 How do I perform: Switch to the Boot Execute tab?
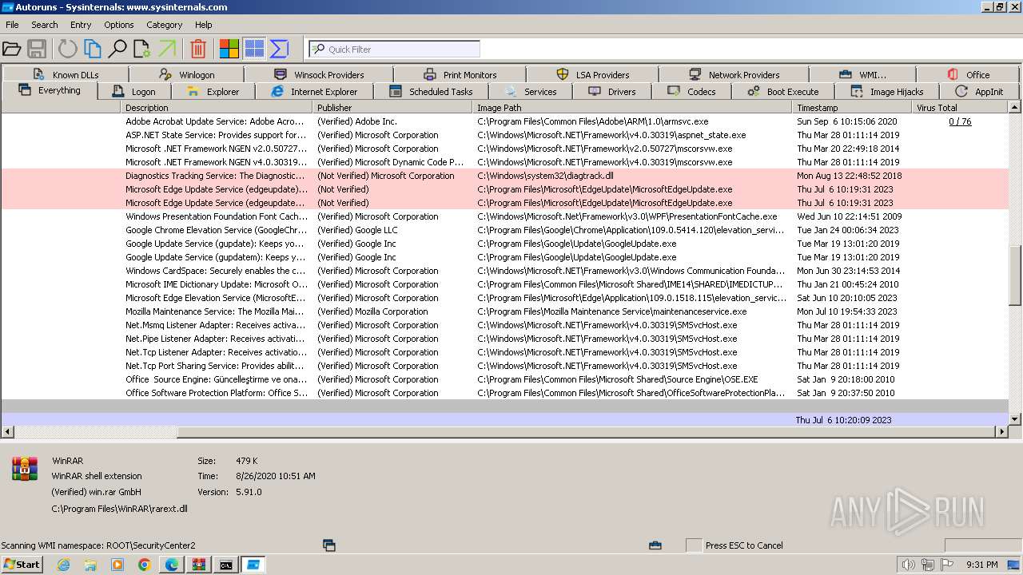[782, 92]
